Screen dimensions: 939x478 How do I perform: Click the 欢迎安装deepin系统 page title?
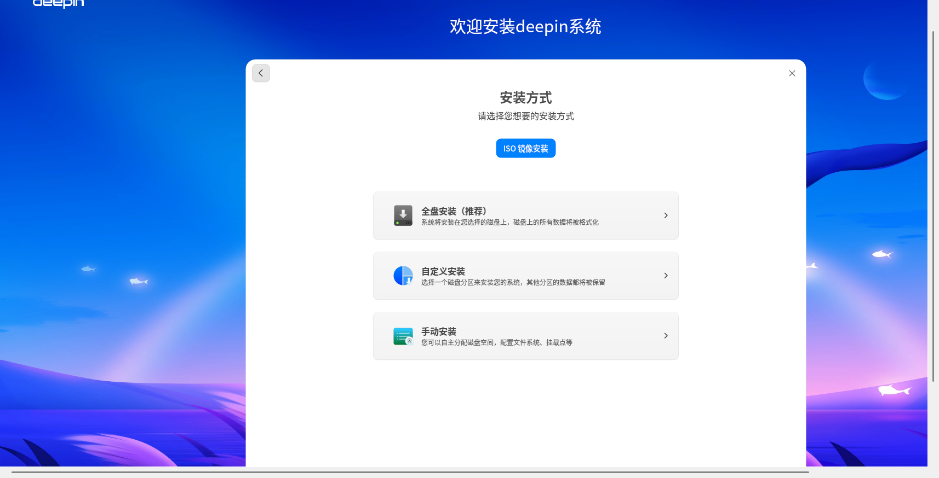tap(525, 26)
